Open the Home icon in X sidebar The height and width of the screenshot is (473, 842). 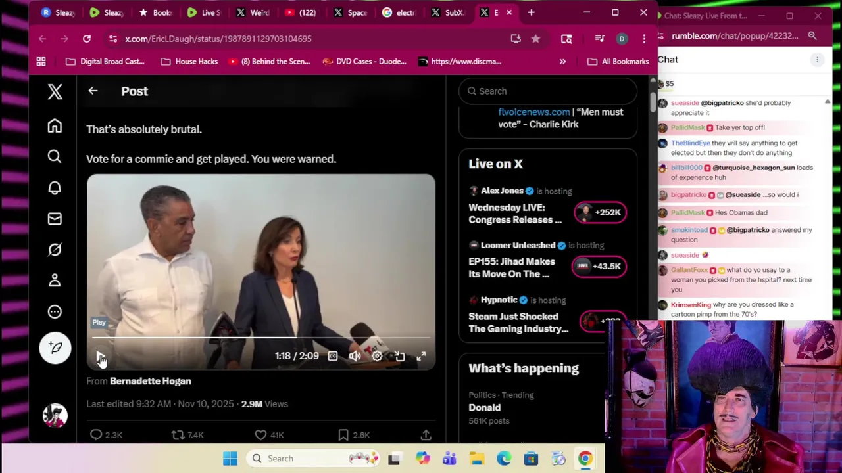55,125
